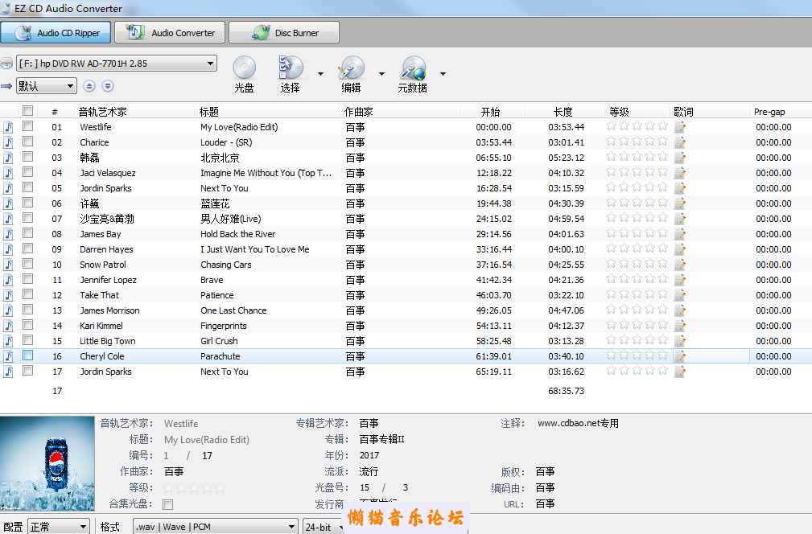812x534 pixels.
Task: Toggle the select-all checkbox in header row
Action: click(x=28, y=110)
